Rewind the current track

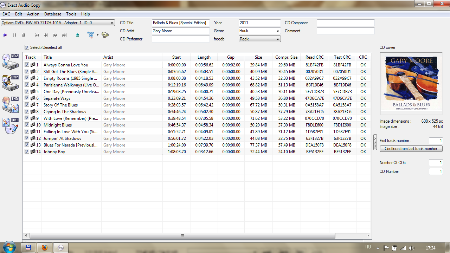[46, 35]
